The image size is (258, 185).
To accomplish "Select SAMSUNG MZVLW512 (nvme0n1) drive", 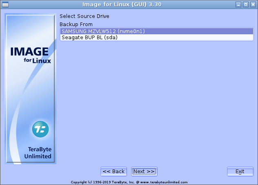I will [157, 31].
